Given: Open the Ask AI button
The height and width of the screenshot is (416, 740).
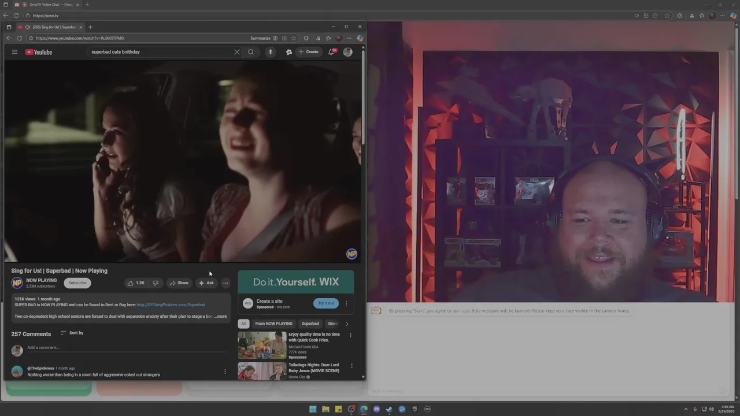Looking at the screenshot, I should coord(206,283).
